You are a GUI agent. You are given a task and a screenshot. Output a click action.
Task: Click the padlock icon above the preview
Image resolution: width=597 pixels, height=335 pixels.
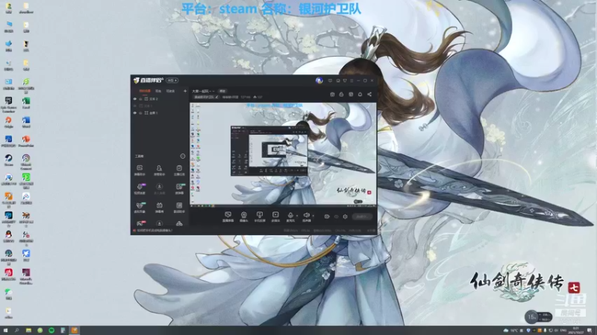tap(341, 95)
